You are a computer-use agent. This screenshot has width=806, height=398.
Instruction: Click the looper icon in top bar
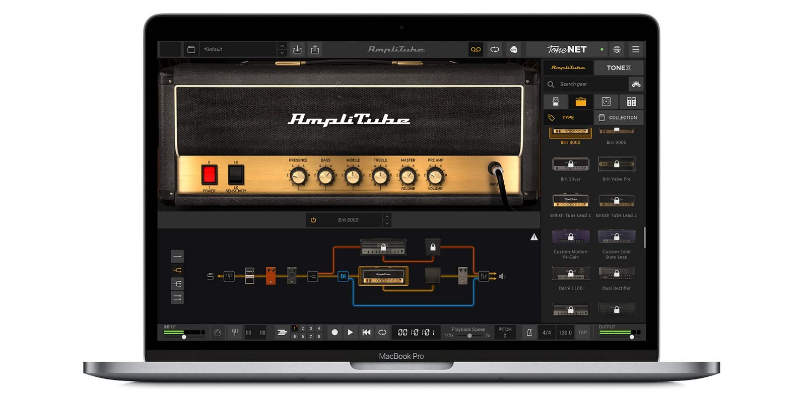coord(495,49)
